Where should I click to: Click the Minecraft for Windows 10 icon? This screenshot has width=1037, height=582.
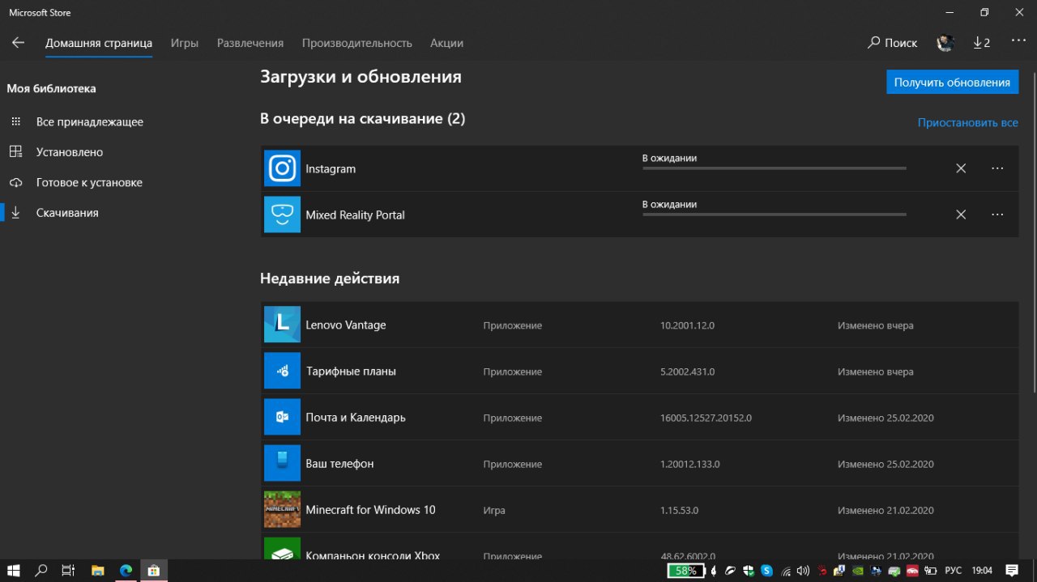point(282,509)
